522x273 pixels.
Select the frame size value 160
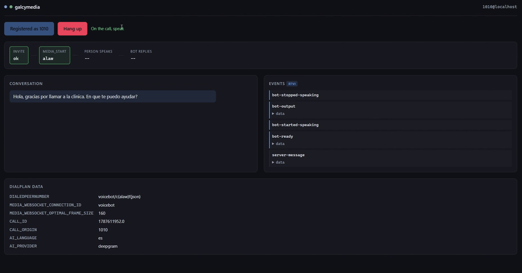(x=102, y=213)
